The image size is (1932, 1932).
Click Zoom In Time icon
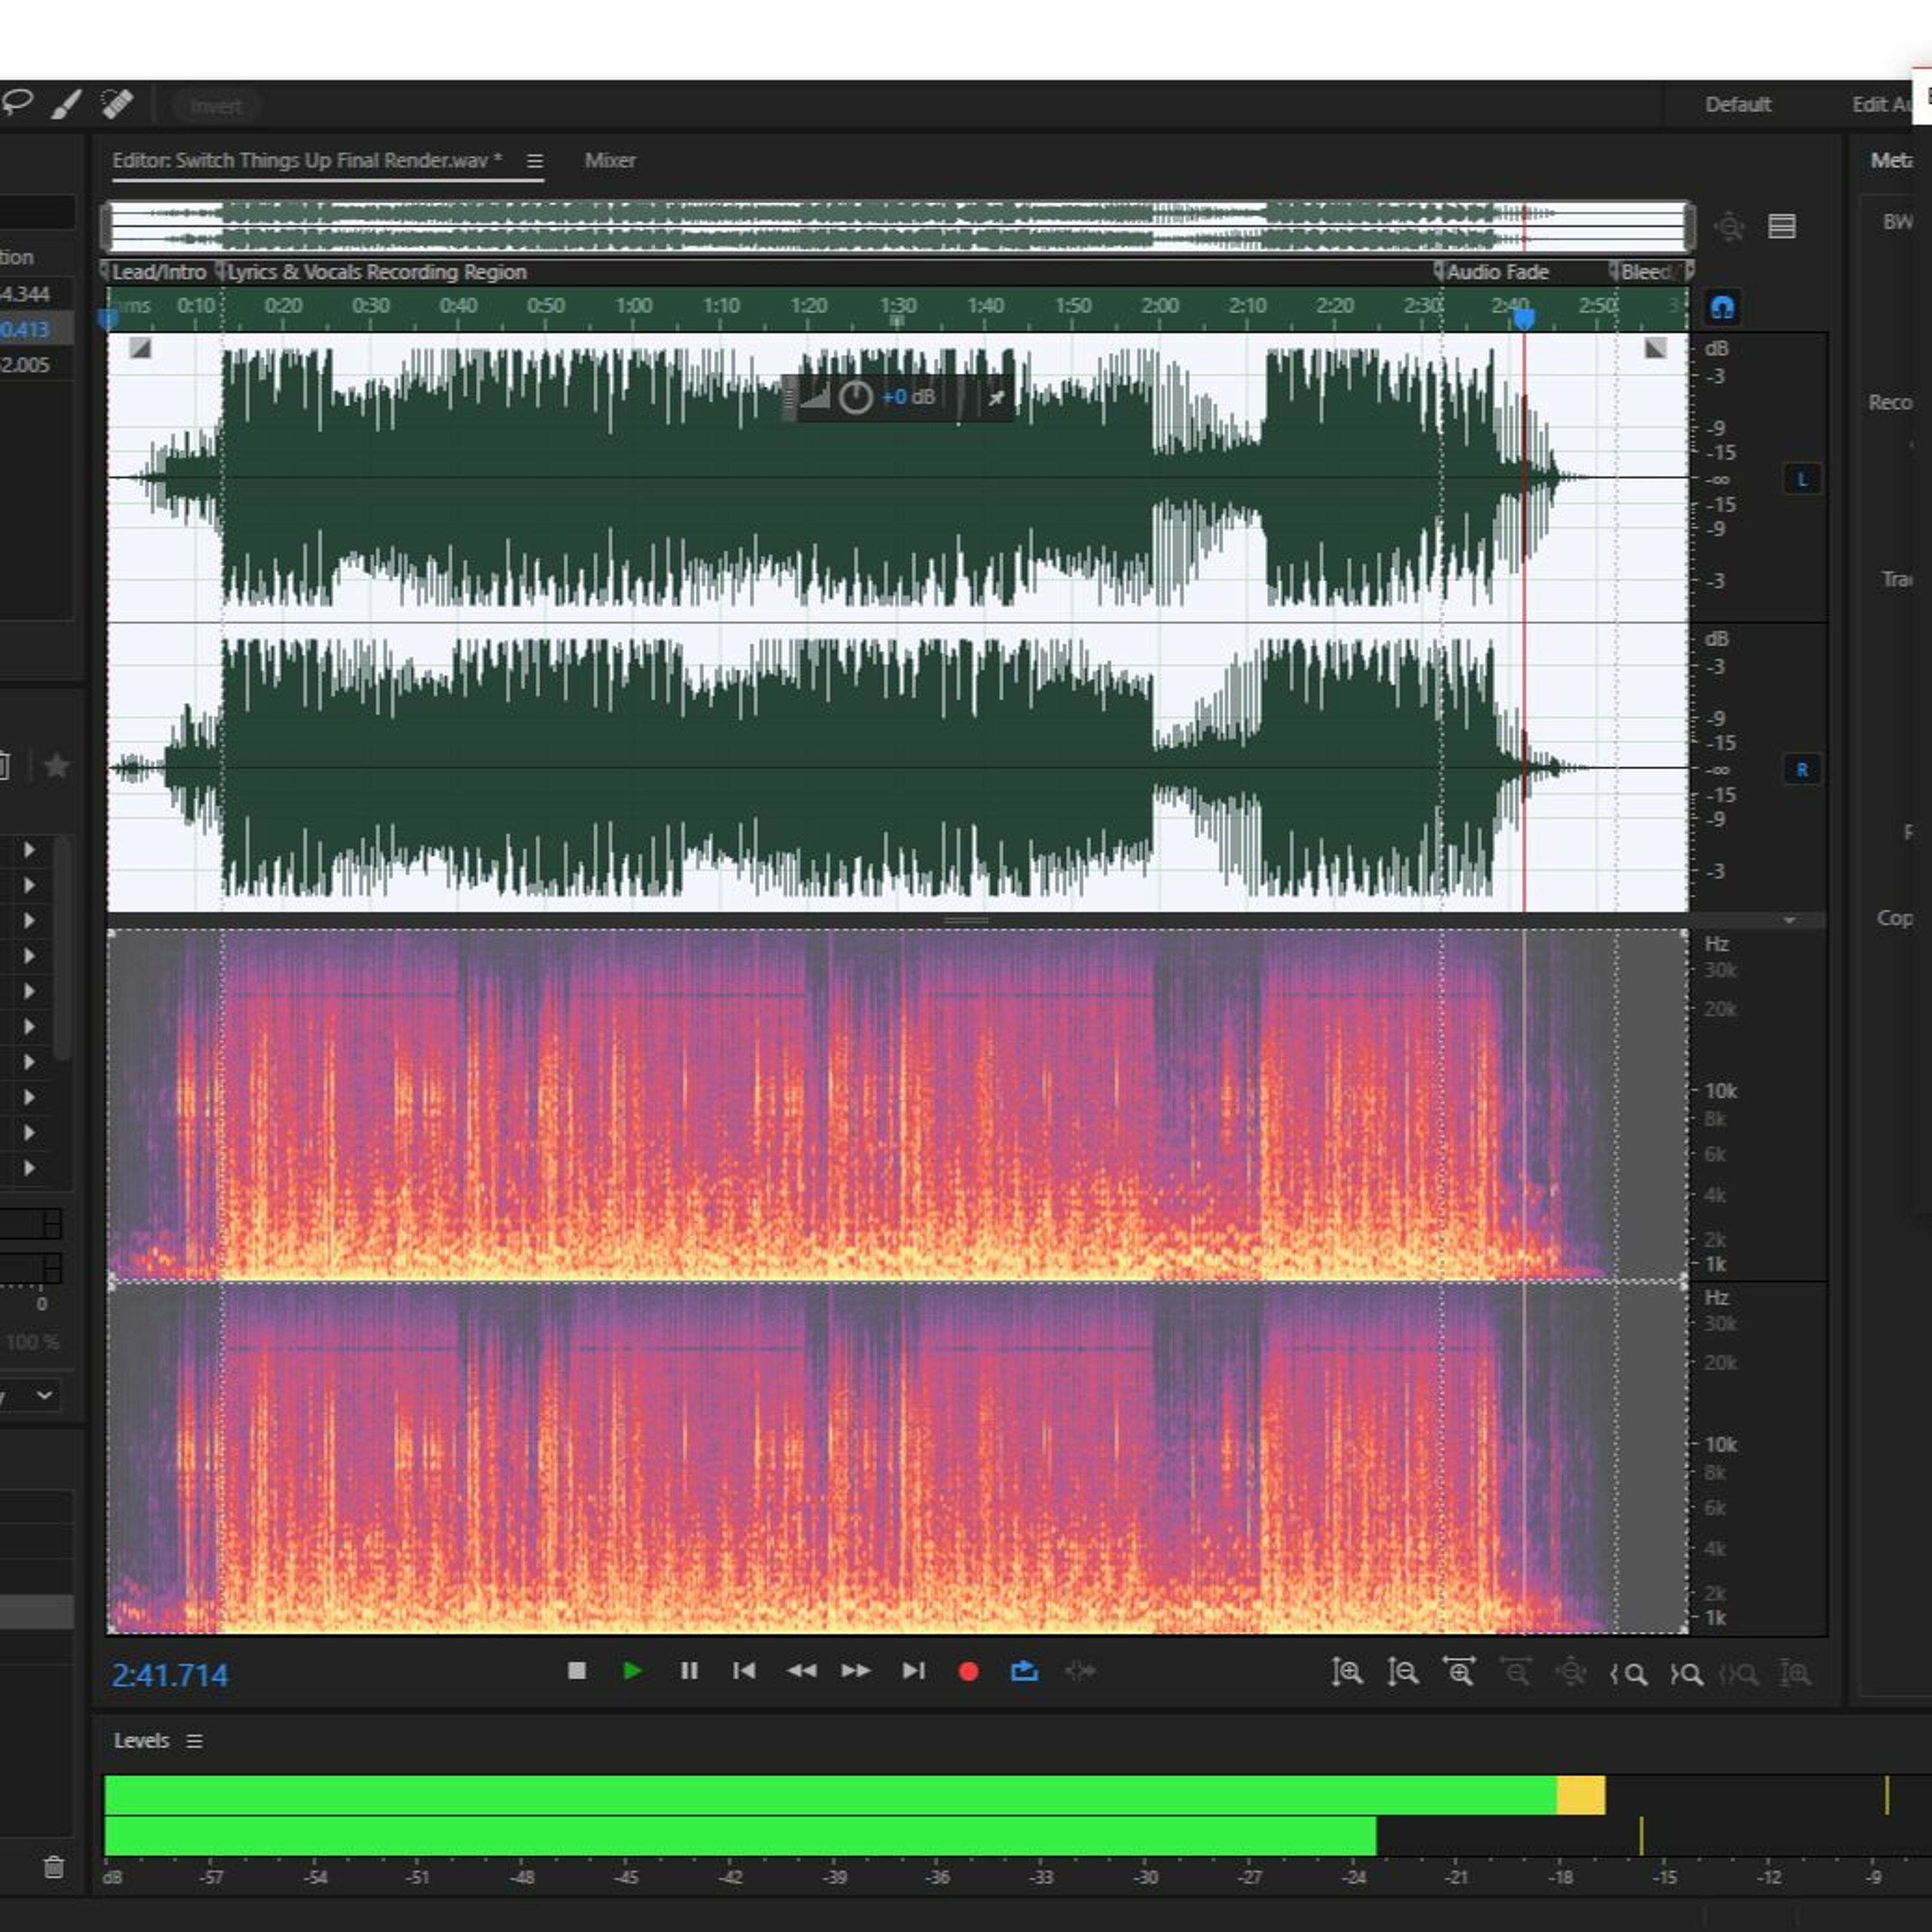[1459, 1671]
